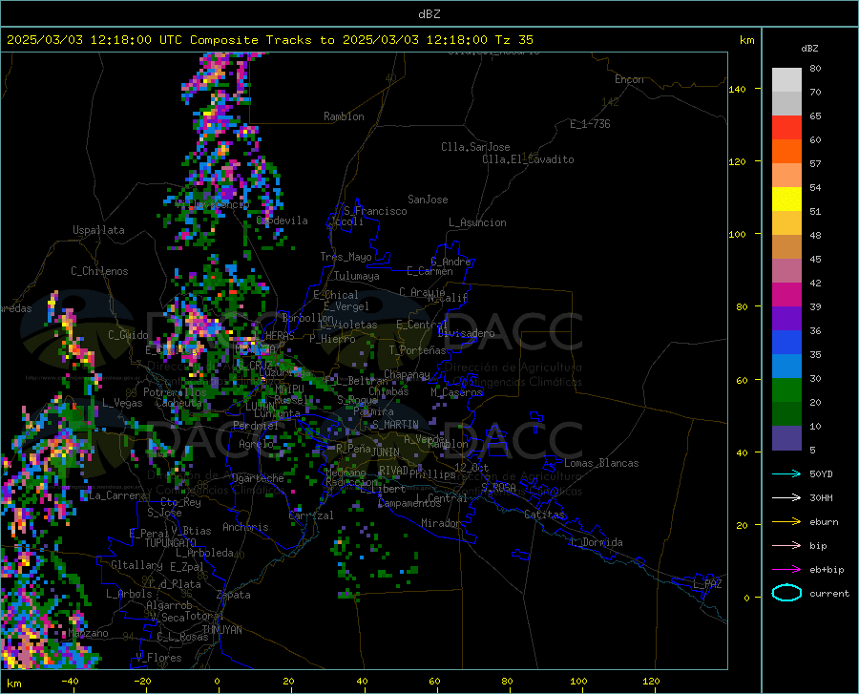Click the Ugarteche label
Viewport: 859px width, 694px height.
tap(258, 477)
